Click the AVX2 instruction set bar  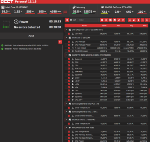[31, 36]
